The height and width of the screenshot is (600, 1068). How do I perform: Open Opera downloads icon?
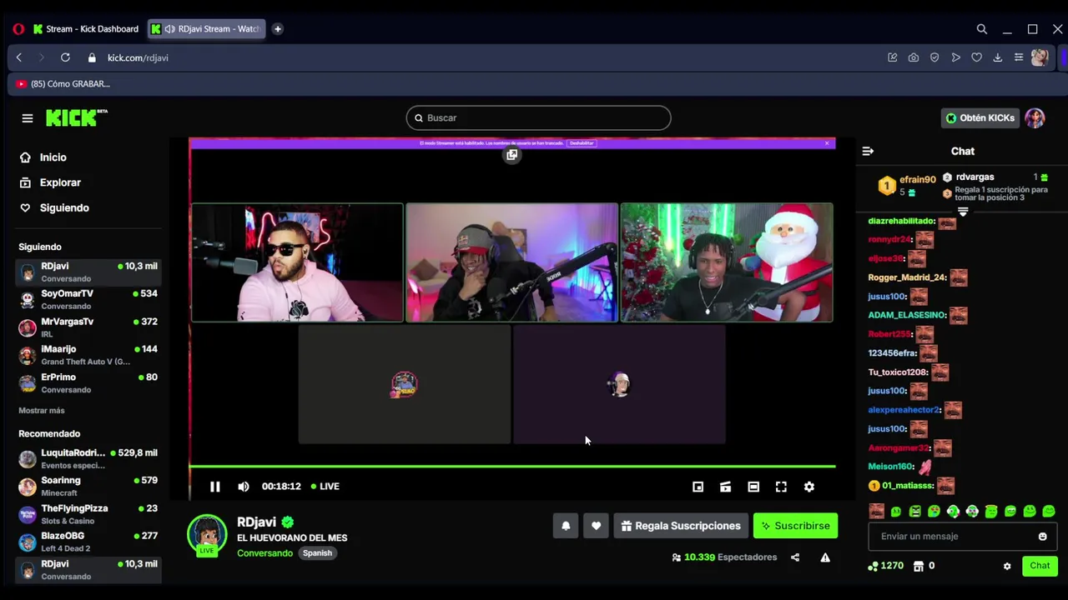coord(997,57)
